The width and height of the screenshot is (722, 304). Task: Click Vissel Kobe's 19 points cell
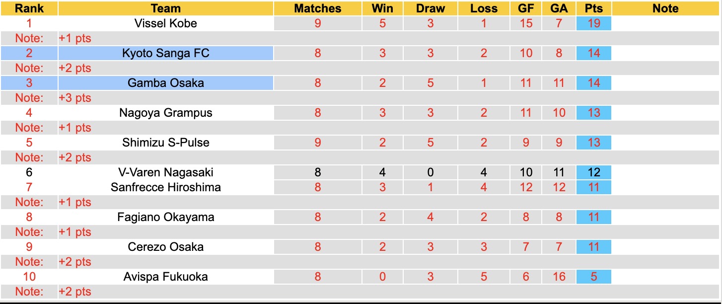coord(593,23)
